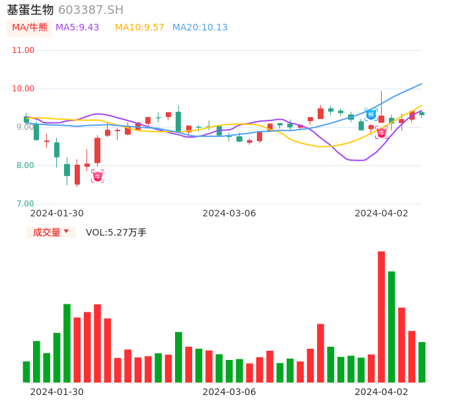Click the red bull marker near the April candles

(x=382, y=133)
